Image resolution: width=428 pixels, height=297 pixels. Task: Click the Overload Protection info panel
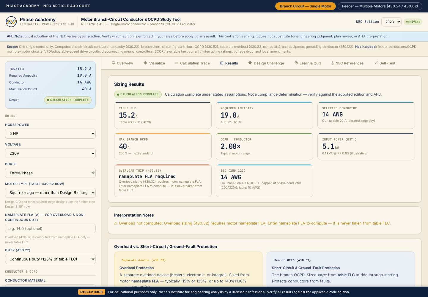click(x=188, y=269)
